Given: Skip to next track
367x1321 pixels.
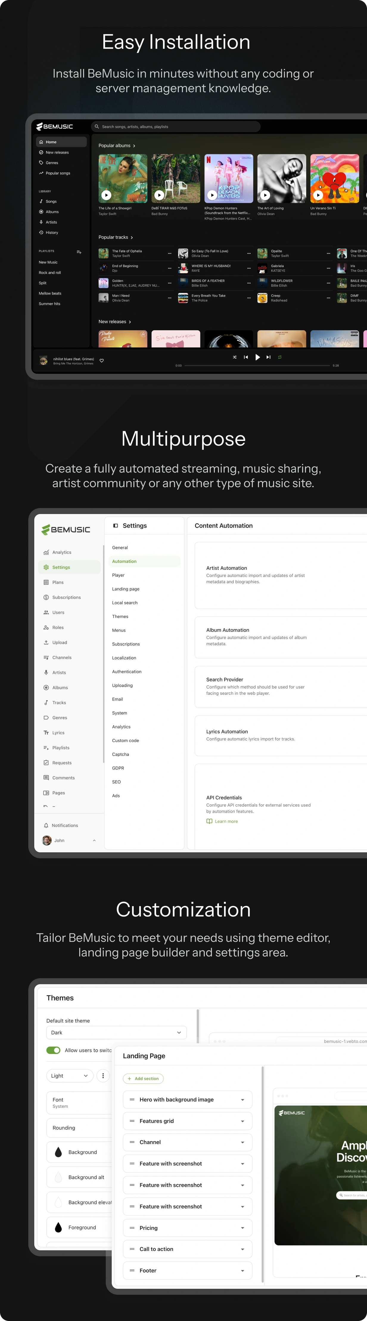Looking at the screenshot, I should click(268, 357).
